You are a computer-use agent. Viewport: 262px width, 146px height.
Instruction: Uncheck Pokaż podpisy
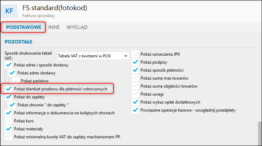click(x=135, y=62)
